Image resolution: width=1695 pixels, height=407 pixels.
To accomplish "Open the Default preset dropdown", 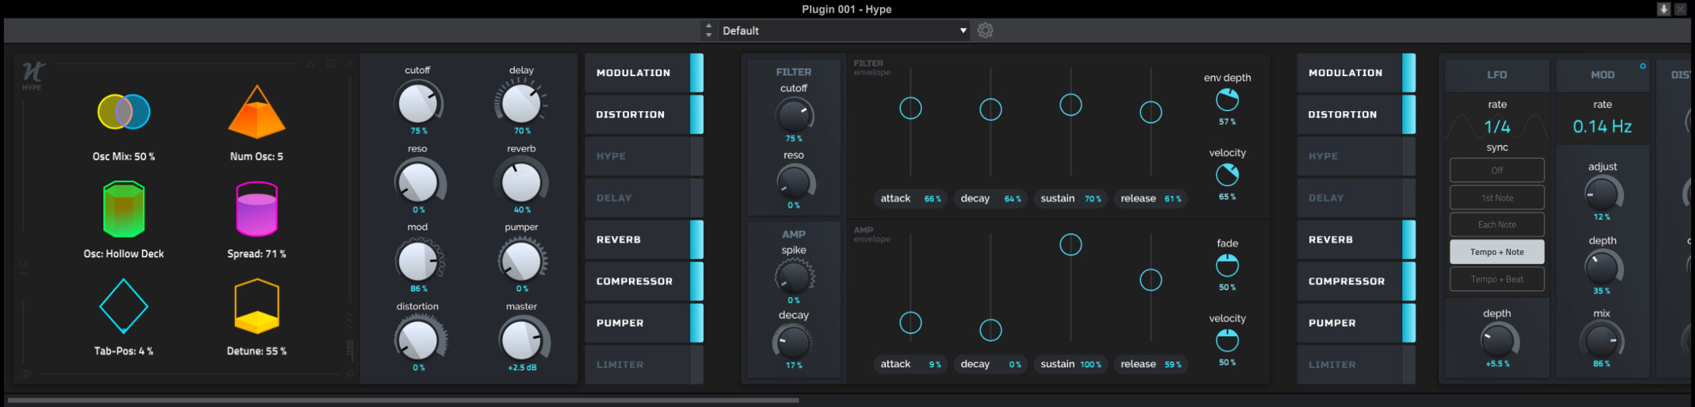I will tap(844, 30).
